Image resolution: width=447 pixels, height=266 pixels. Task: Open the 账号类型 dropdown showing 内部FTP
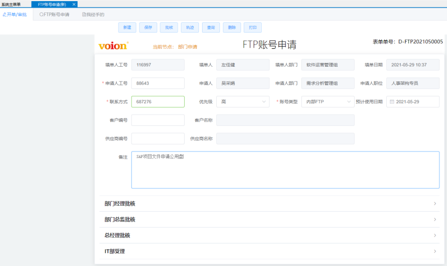328,102
